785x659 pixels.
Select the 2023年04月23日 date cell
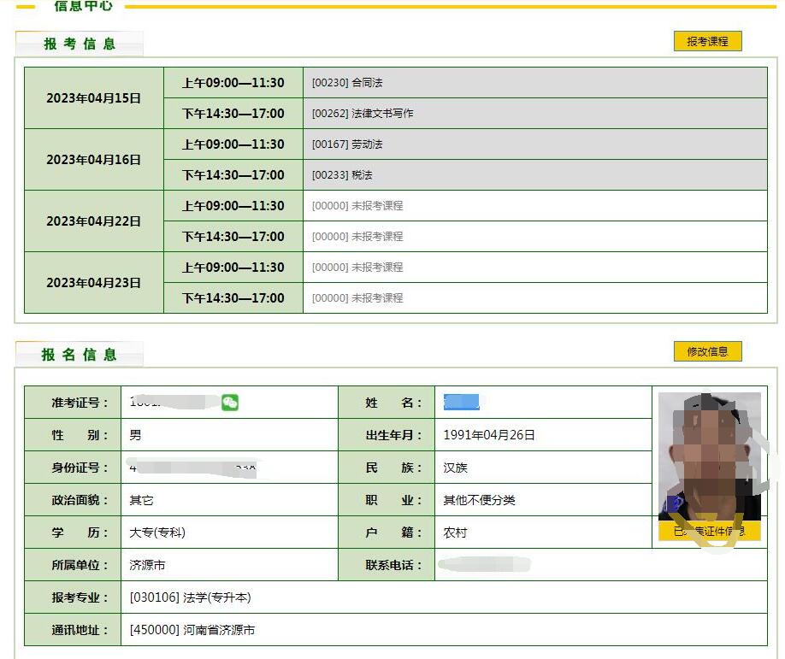point(93,283)
